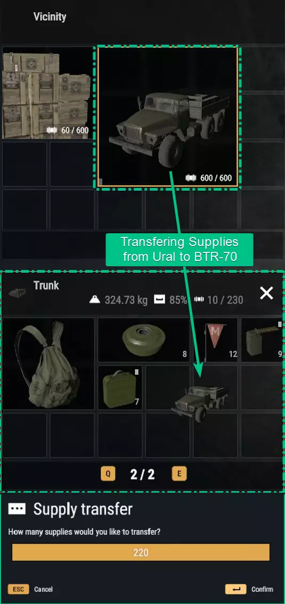285x604 pixels.
Task: Click the weight icon showing 324.73 kg
Action: pyautogui.click(x=95, y=300)
